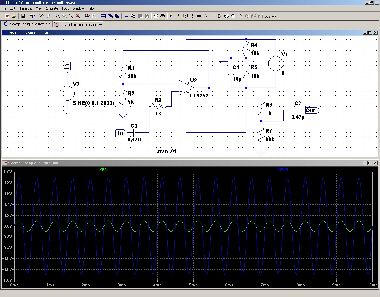Click the Cut scissors icon

pos(126,16)
